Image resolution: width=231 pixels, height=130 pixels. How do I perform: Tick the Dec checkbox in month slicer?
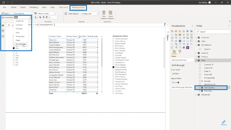pos(14,65)
